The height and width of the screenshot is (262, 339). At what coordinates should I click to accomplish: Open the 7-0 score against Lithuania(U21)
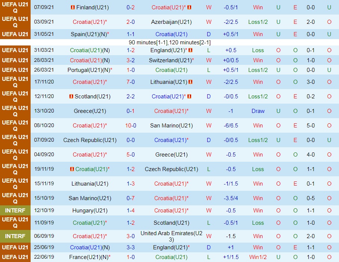tap(131, 82)
